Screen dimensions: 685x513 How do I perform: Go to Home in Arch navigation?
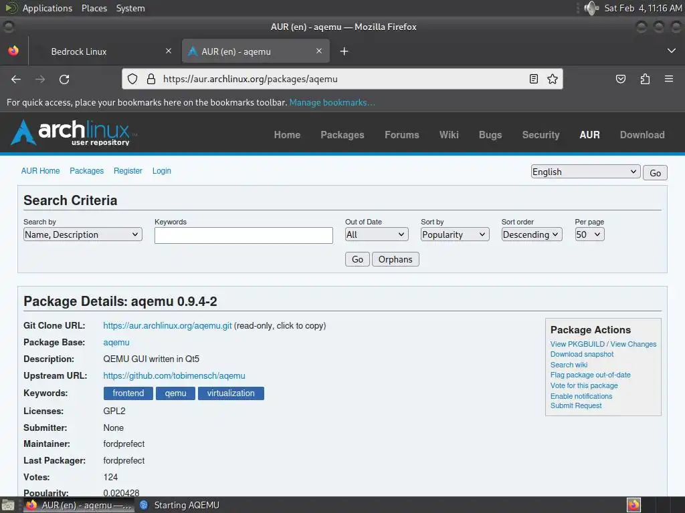coord(287,135)
